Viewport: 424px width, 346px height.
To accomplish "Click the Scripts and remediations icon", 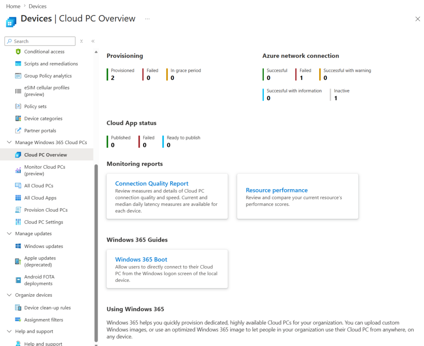I will (x=18, y=64).
